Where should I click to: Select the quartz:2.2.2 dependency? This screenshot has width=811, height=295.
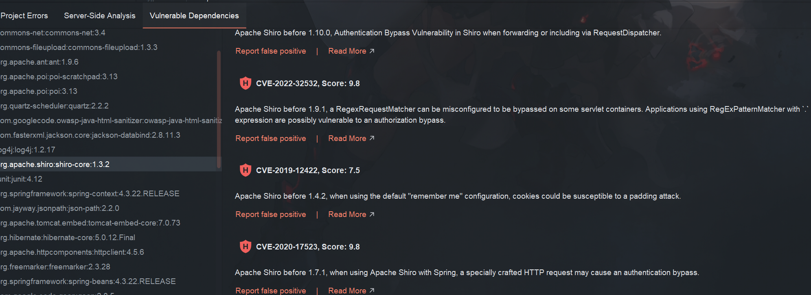pos(54,106)
